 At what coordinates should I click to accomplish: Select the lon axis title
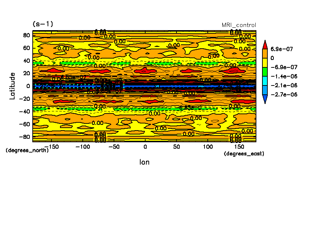click(144, 162)
